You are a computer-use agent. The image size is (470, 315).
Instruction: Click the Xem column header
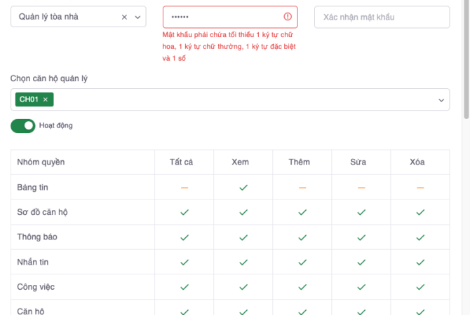240,162
